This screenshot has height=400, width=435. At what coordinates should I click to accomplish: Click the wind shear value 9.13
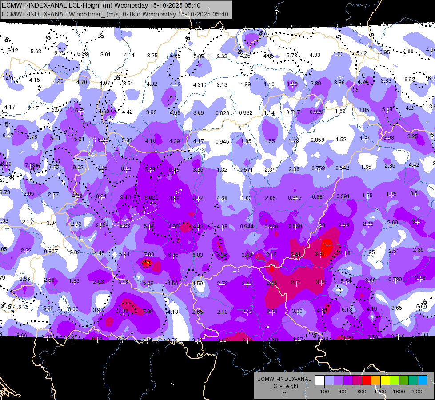pyautogui.click(x=125, y=197)
